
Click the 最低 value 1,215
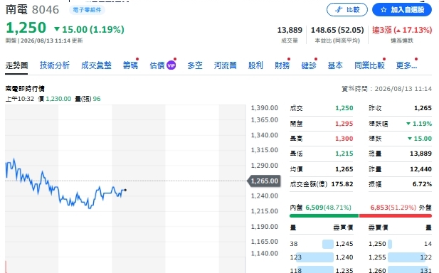point(344,154)
